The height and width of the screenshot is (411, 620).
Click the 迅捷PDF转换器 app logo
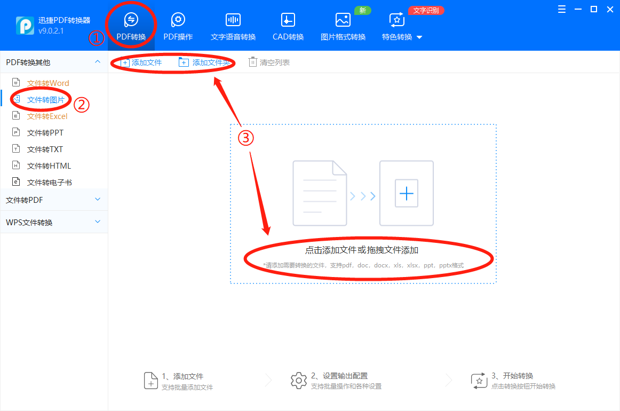(x=25, y=25)
